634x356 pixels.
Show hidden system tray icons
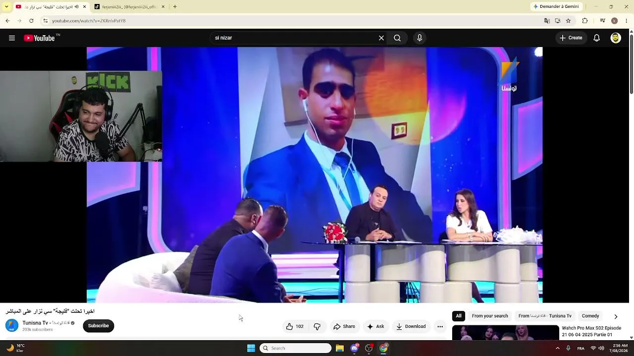point(558,348)
